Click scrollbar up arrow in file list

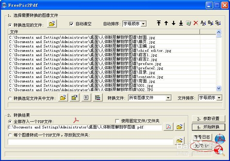(x=219, y=32)
